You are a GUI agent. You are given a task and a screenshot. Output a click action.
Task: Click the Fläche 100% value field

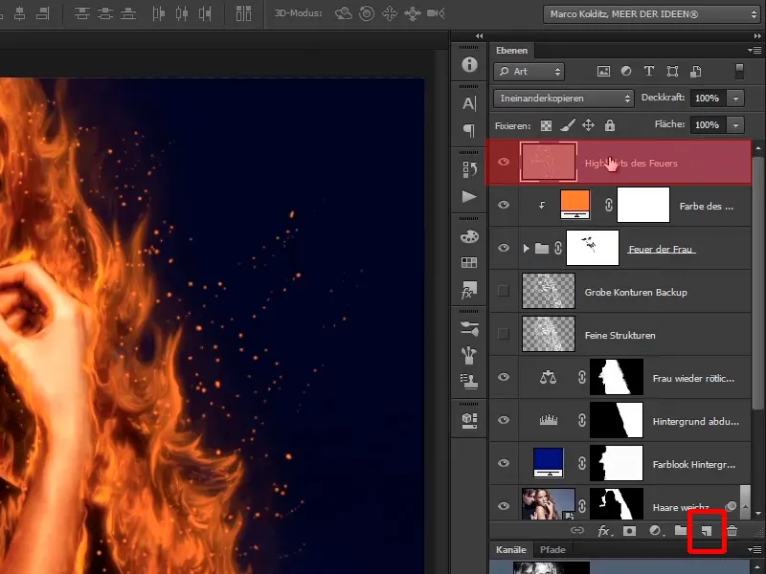pos(708,125)
